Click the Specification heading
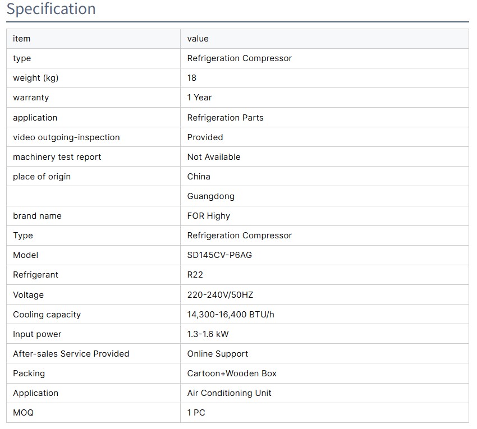 click(x=51, y=10)
